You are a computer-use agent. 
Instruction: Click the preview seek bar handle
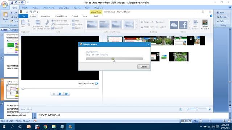point(23,88)
